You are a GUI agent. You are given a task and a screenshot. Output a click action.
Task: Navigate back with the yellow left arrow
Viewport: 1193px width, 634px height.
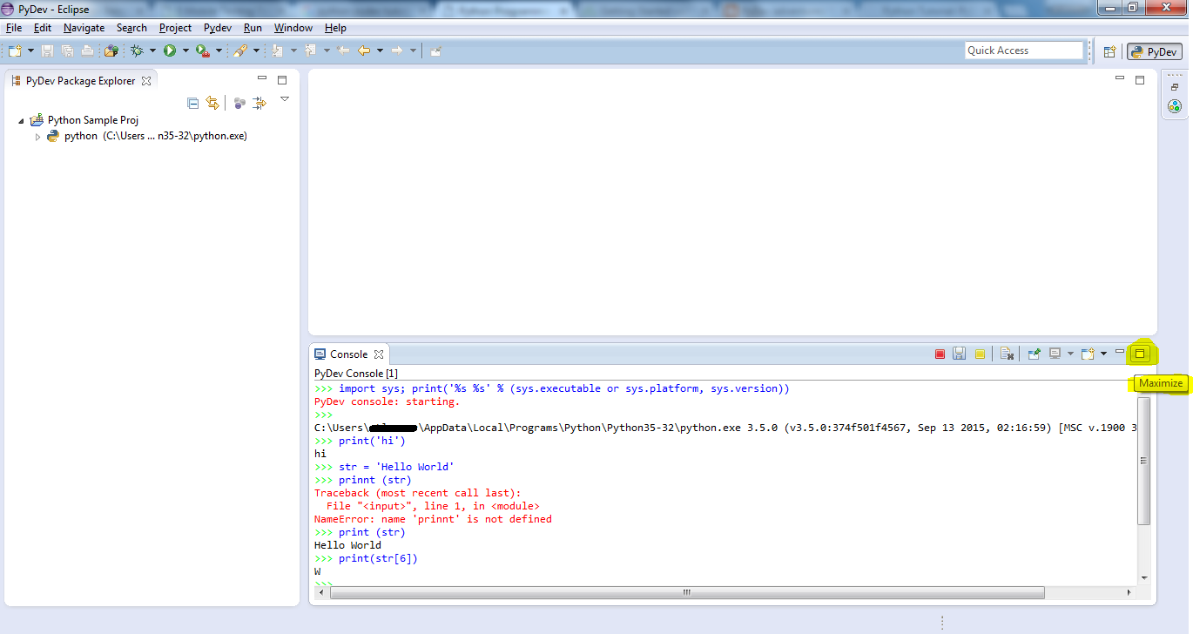pyautogui.click(x=364, y=51)
